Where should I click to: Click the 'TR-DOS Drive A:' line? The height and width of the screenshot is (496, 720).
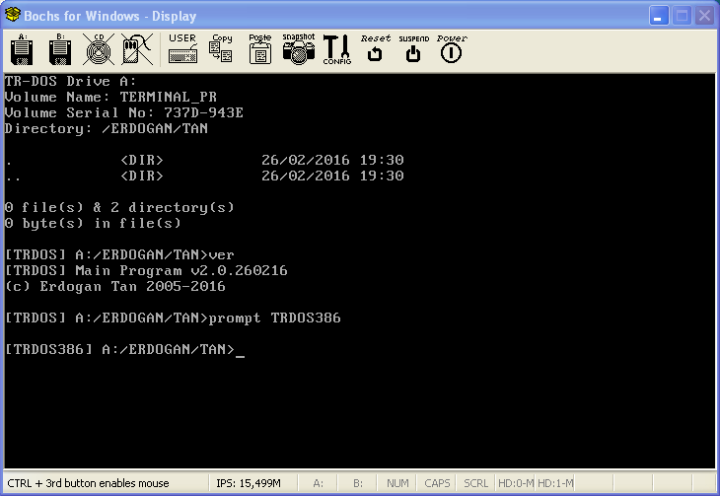coord(71,81)
